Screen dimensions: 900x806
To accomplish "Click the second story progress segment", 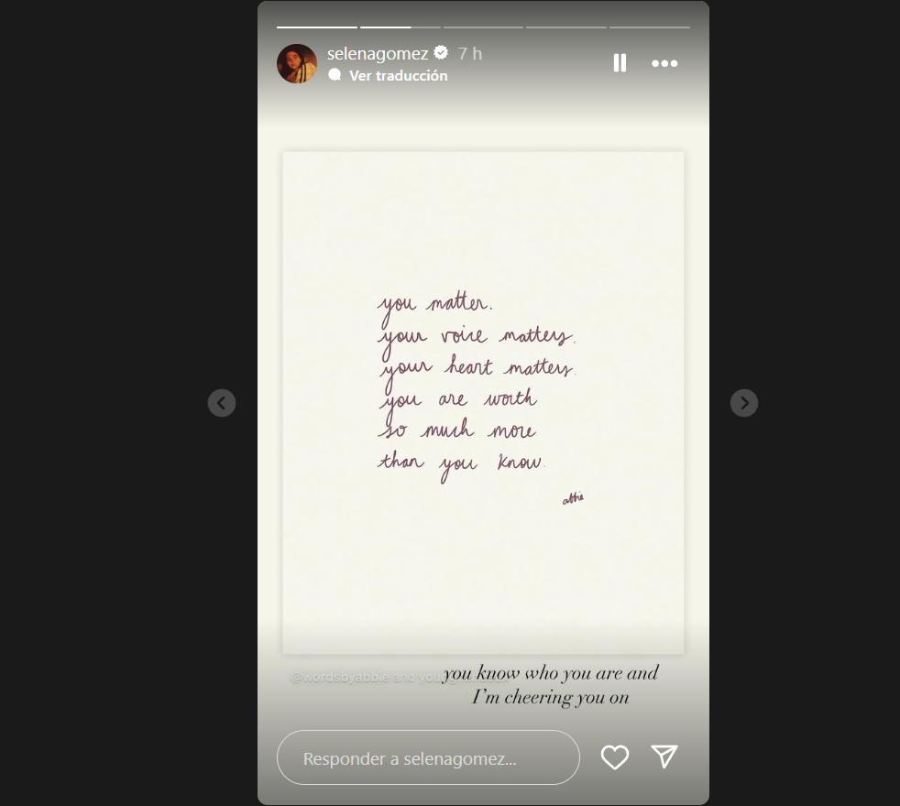I will pyautogui.click(x=401, y=27).
